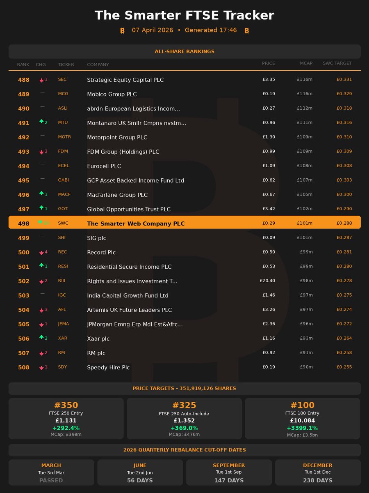Click the ALL-SHARE RANKINGS section header

(x=184, y=51)
